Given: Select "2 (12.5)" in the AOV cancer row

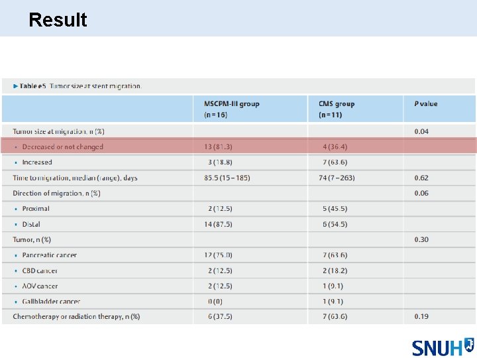Looking at the screenshot, I should (220, 286).
